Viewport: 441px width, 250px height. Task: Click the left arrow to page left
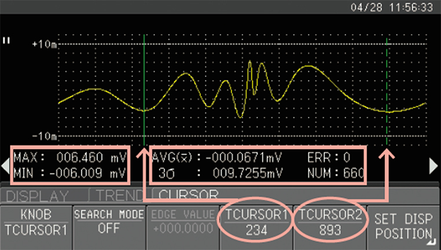click(5, 166)
